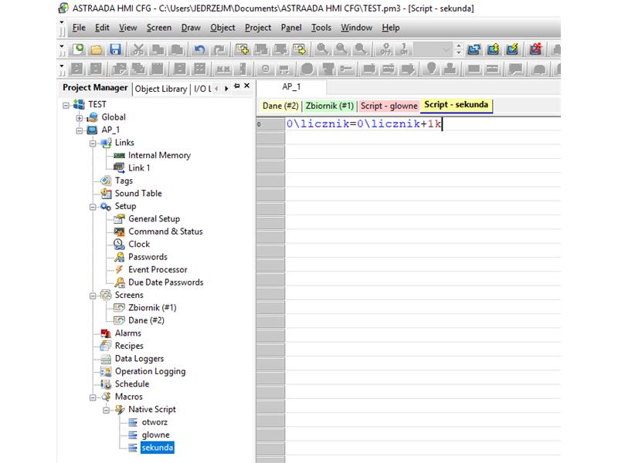The height and width of the screenshot is (463, 618).
Task: Open the Object menu
Action: (222, 28)
